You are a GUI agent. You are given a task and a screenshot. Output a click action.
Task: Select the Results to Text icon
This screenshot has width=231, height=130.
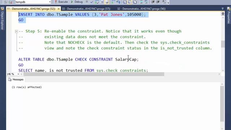tap(125, 2)
